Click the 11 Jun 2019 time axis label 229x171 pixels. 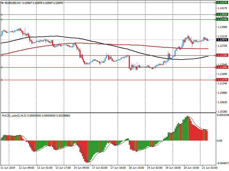click(x=8, y=168)
